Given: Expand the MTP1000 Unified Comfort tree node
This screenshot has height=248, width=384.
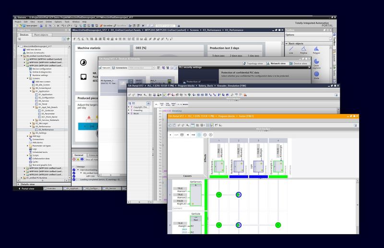Looking at the screenshot, I should [x=24, y=62].
